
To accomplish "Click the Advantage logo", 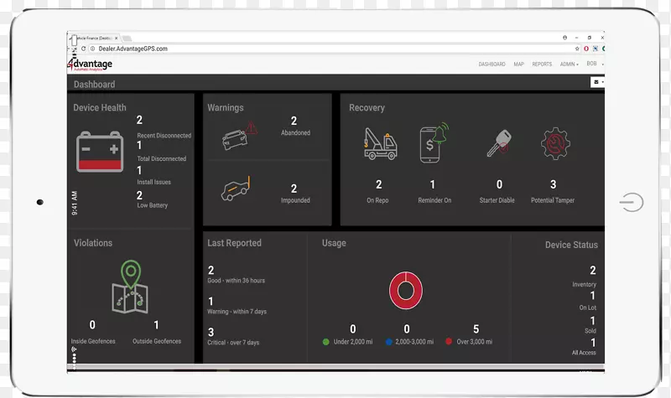I will pyautogui.click(x=91, y=65).
